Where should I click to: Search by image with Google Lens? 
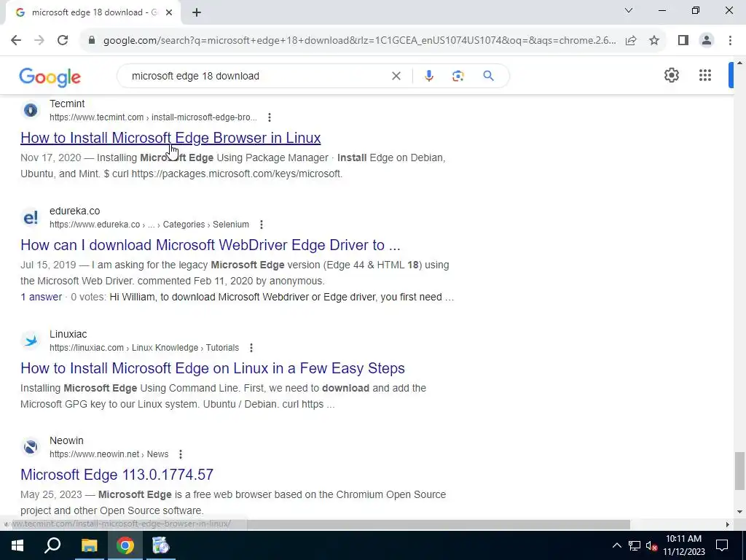click(x=458, y=76)
